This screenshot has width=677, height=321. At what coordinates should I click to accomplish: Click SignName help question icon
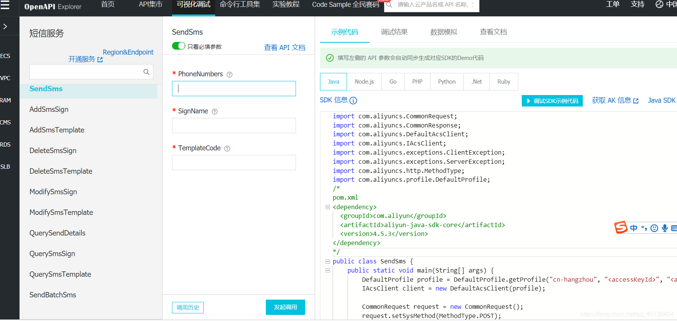click(x=215, y=111)
